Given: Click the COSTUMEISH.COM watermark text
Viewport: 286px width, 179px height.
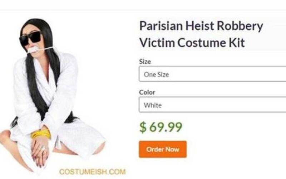Looking at the screenshot, I should 93,172.
